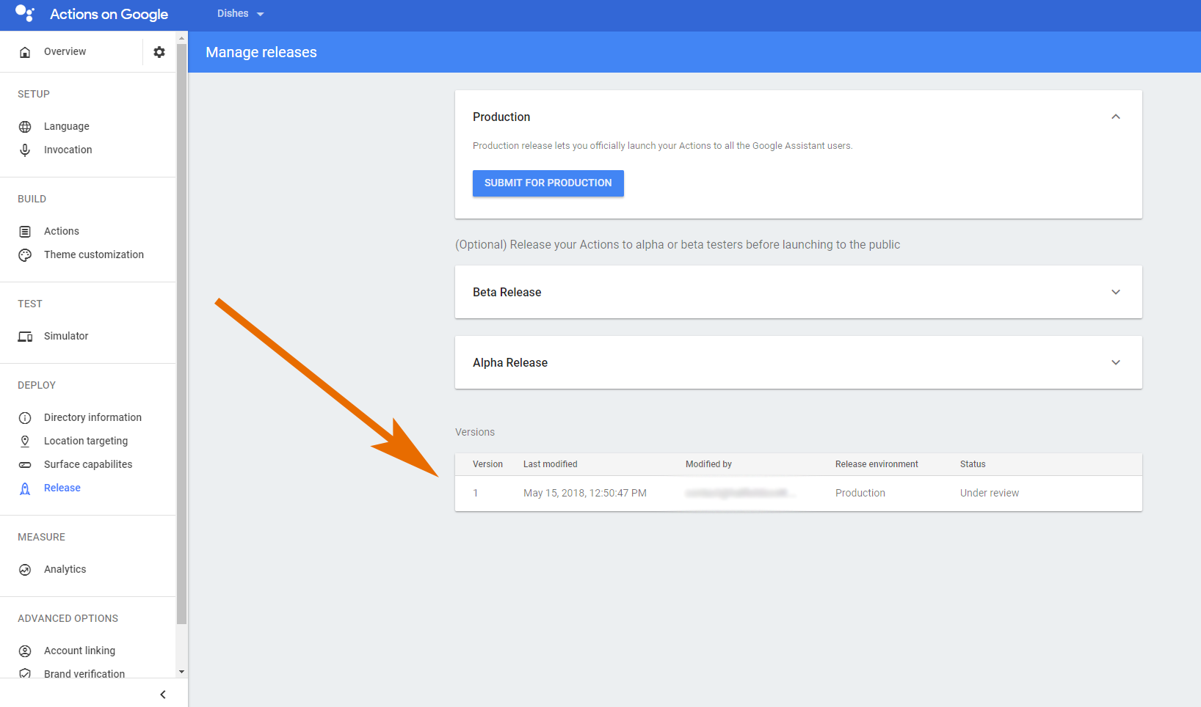Click the Modified by column header
Viewport: 1201px width, 707px height.
(708, 464)
